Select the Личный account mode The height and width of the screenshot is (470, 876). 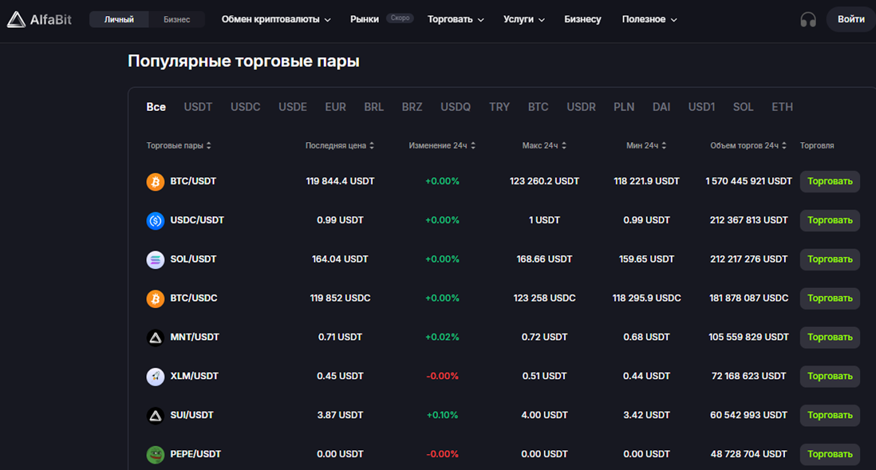tap(119, 20)
